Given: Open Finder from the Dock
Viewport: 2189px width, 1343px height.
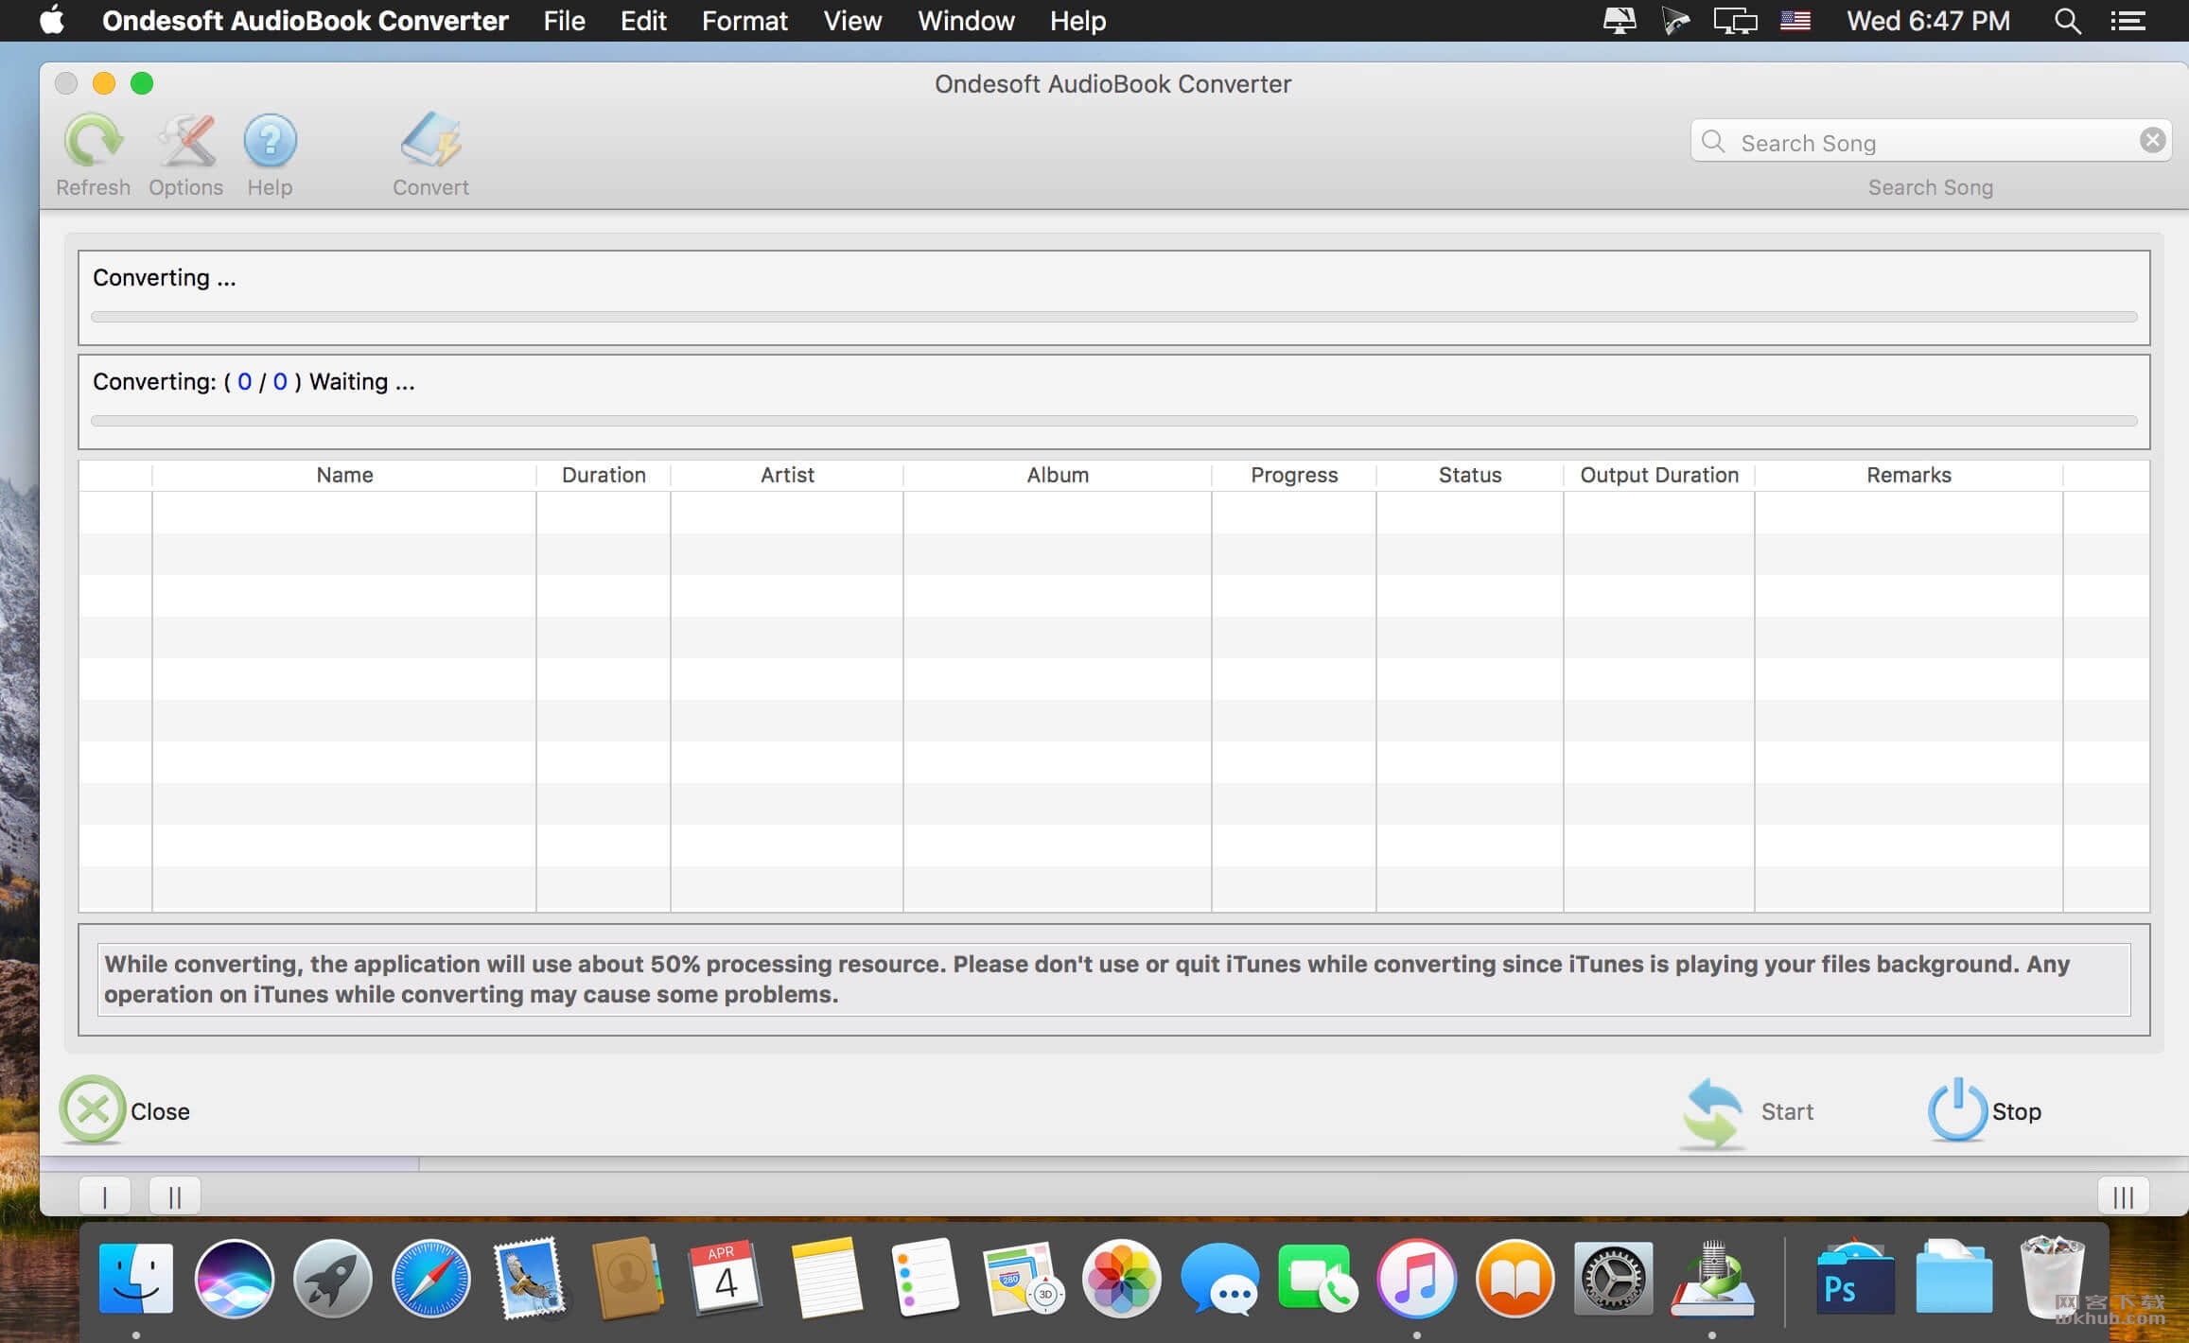Looking at the screenshot, I should 136,1279.
